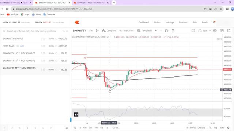
Task: Select BANKNIFTY NOV FUT watchlist row
Action: click(x=35, y=39)
